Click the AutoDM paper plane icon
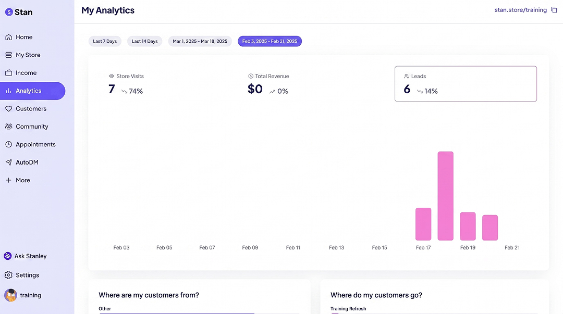This screenshot has width=563, height=314. click(x=9, y=162)
